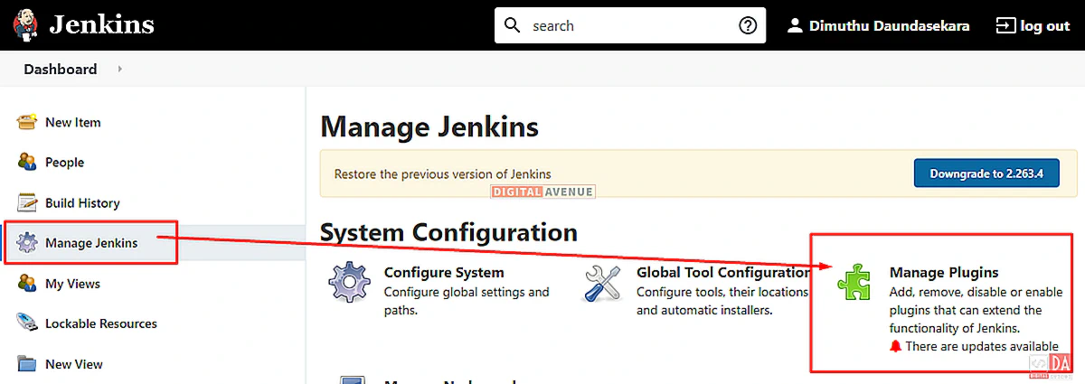Viewport: 1085px width, 384px height.
Task: Open Dimuthu Daundasekara user link
Action: [x=890, y=25]
